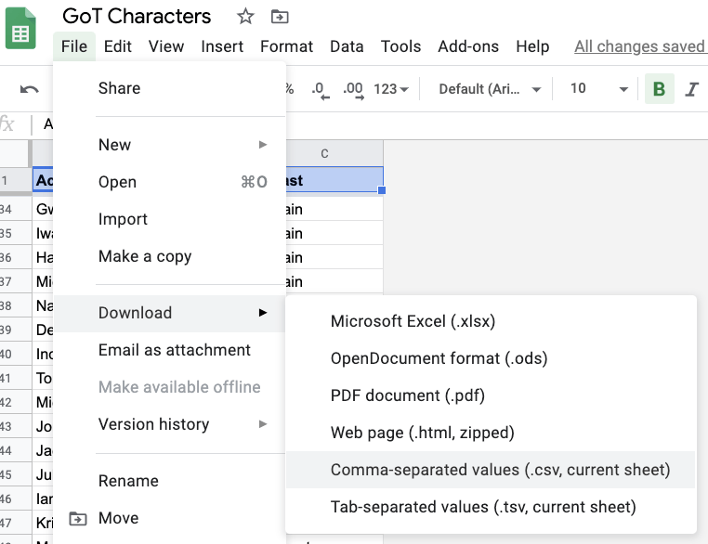
Task: Open the Tools menu
Action: pos(400,46)
